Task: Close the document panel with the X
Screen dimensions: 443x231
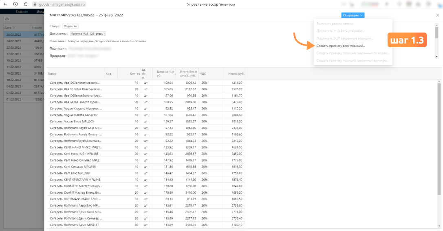Action: (x=438, y=15)
